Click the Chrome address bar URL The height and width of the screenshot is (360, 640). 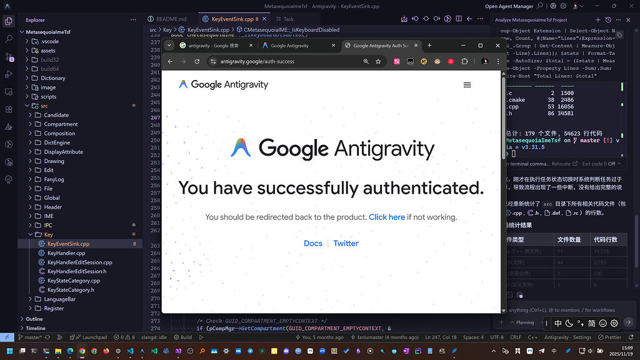tap(257, 61)
